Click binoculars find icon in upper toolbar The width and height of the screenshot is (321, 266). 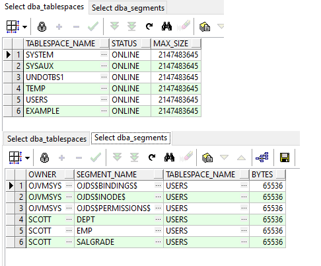pos(166,26)
